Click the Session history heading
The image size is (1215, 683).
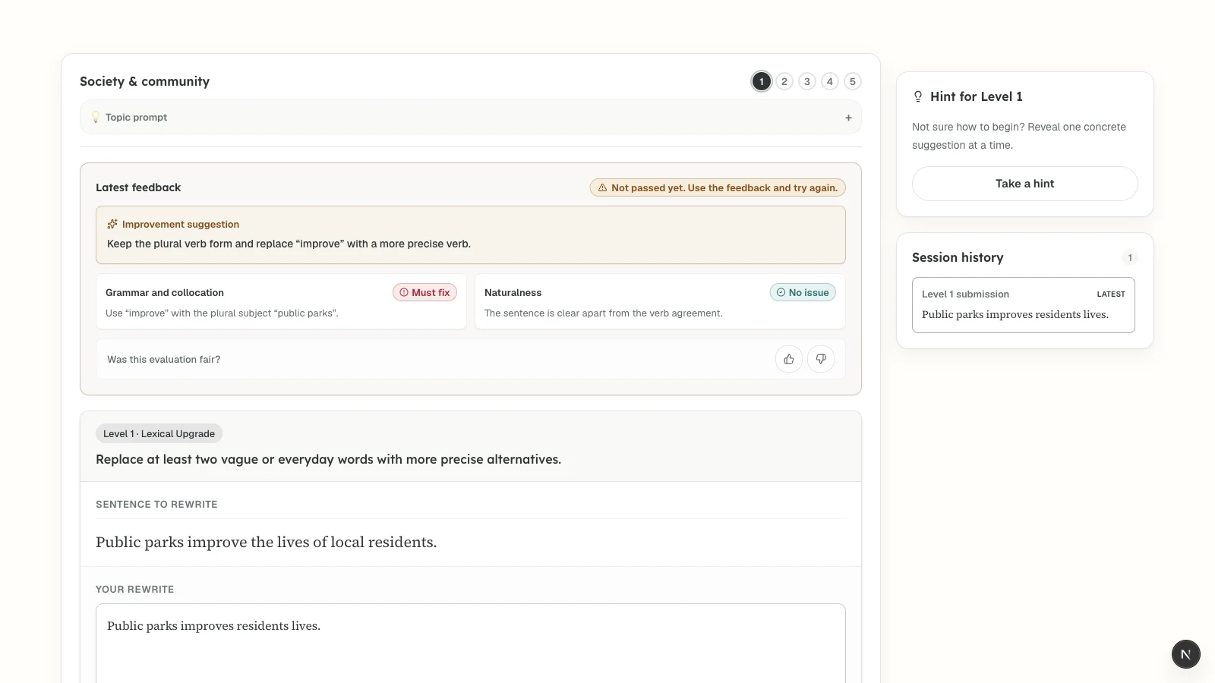pyautogui.click(x=958, y=257)
